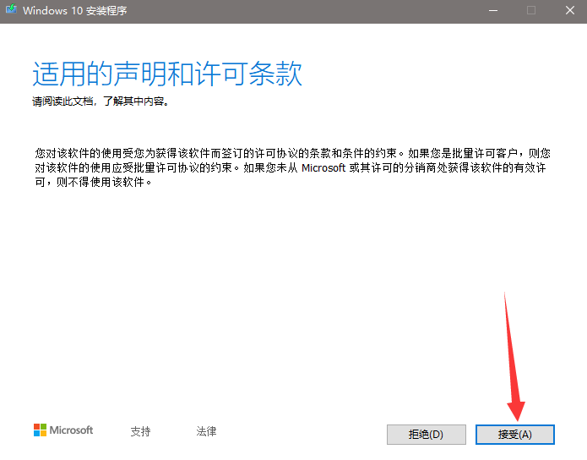Click the Windows 10 安装程序 title text

tap(75, 10)
